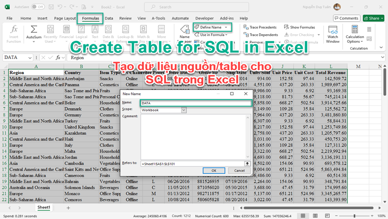The width and height of the screenshot is (388, 219).
Task: Switch to Page Break Preview in status bar
Action: click(x=327, y=216)
